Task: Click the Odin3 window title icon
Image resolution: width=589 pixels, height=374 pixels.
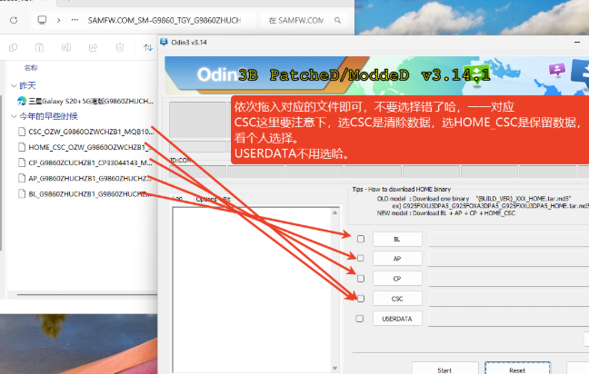Action: click(164, 42)
